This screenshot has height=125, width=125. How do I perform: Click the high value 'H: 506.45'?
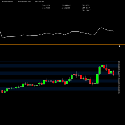[x=66, y=5]
